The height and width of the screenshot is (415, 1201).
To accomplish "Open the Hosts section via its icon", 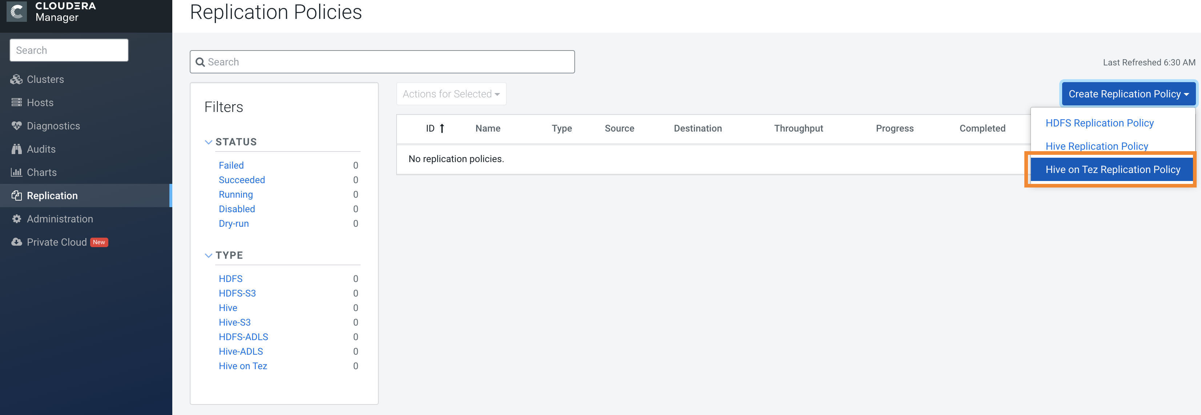I will [16, 102].
